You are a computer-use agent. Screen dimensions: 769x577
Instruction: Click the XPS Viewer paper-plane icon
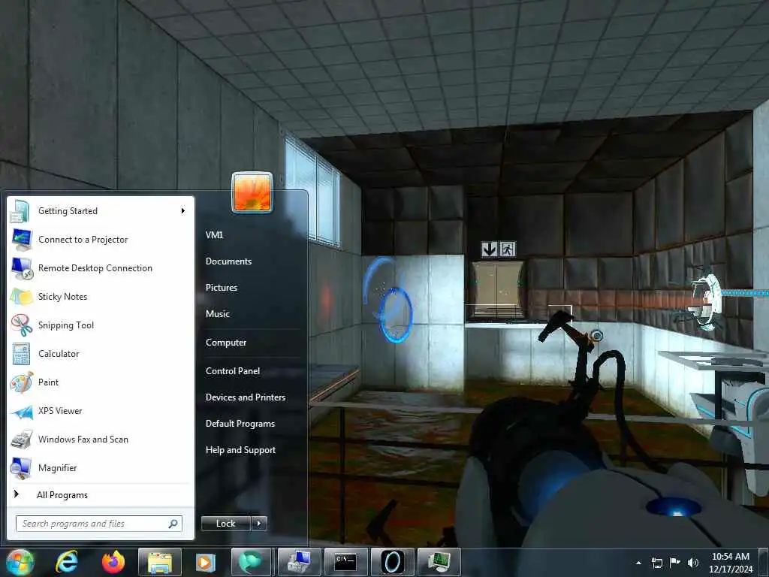point(22,411)
